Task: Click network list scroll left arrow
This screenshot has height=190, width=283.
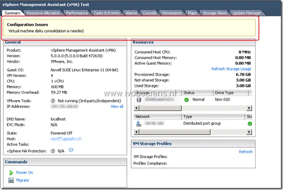Action: pos(136,132)
